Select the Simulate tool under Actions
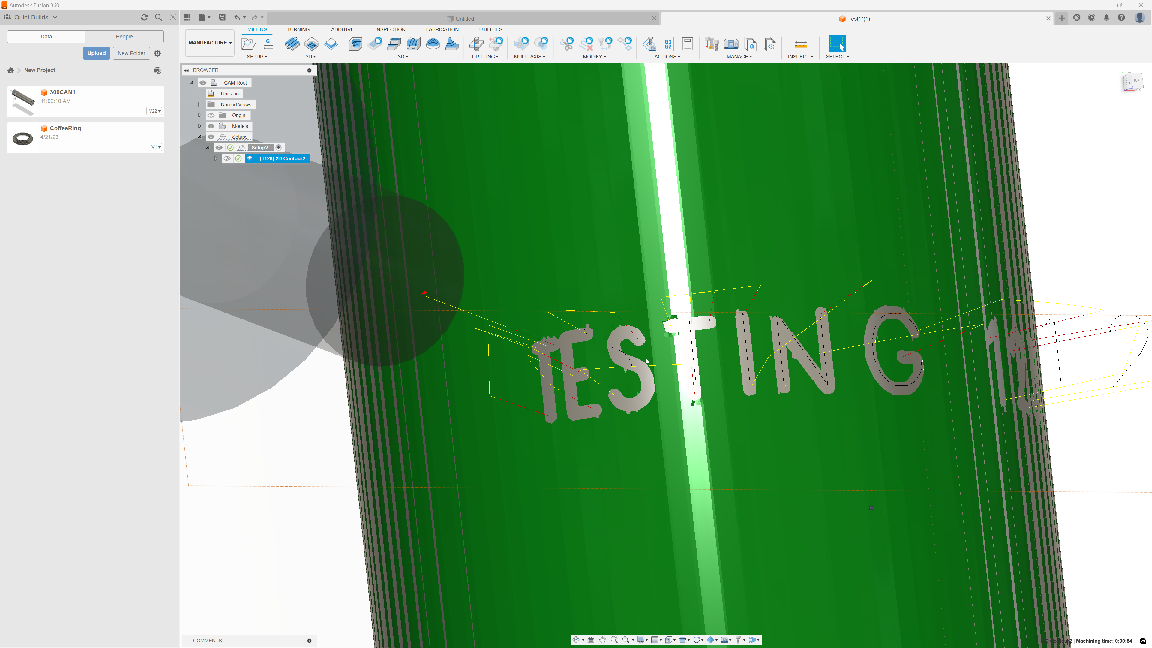 click(649, 44)
